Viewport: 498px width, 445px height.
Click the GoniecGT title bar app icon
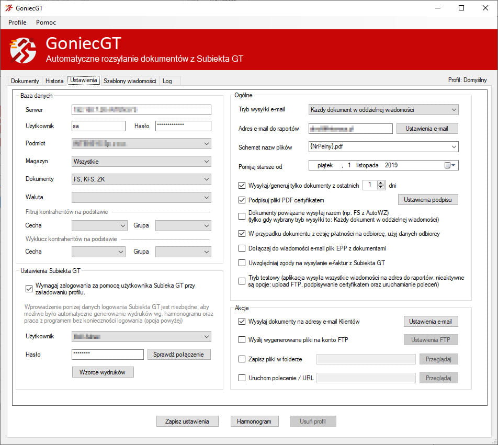[8, 8]
